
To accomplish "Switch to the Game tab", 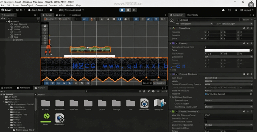I will [60, 15].
